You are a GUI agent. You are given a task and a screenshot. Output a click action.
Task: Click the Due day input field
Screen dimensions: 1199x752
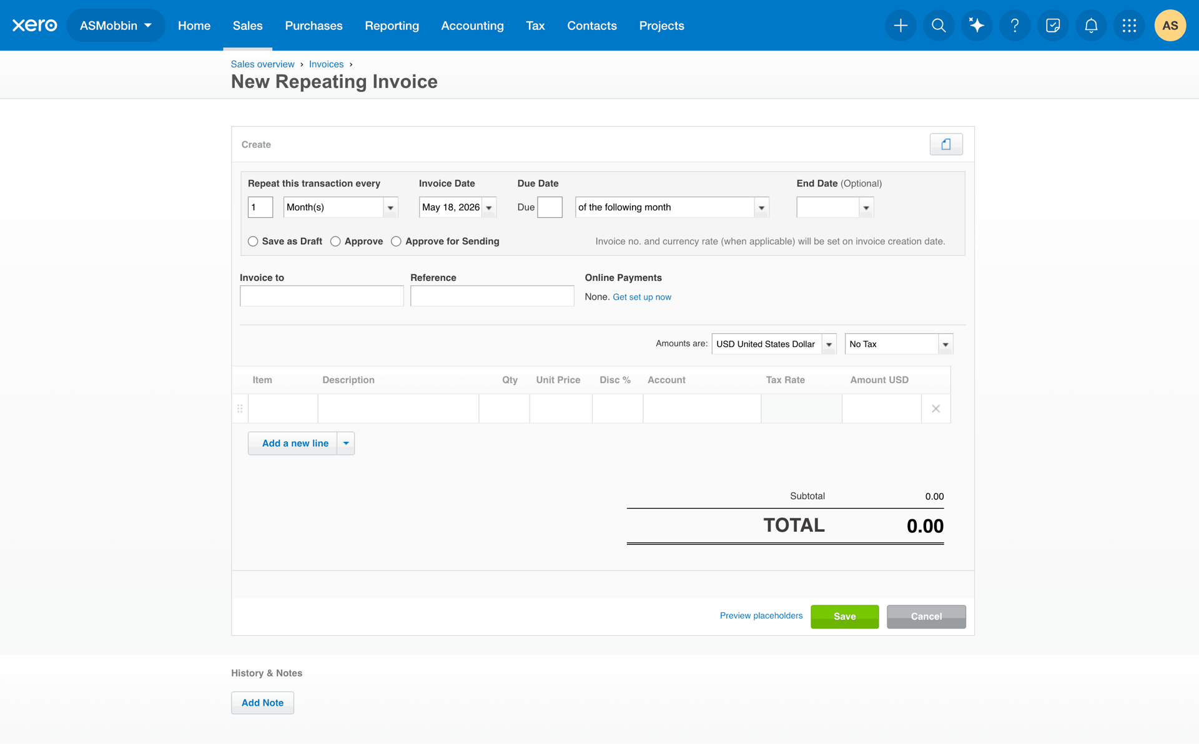pyautogui.click(x=550, y=207)
